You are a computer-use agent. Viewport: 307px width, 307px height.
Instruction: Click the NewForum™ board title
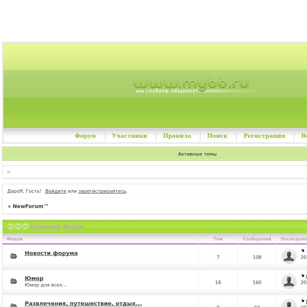(x=30, y=206)
